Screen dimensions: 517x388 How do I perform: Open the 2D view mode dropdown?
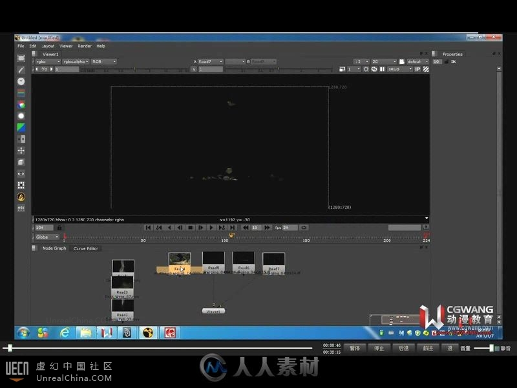point(384,61)
